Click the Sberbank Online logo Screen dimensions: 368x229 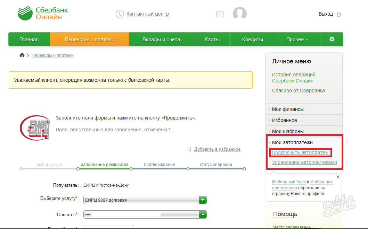tap(43, 13)
